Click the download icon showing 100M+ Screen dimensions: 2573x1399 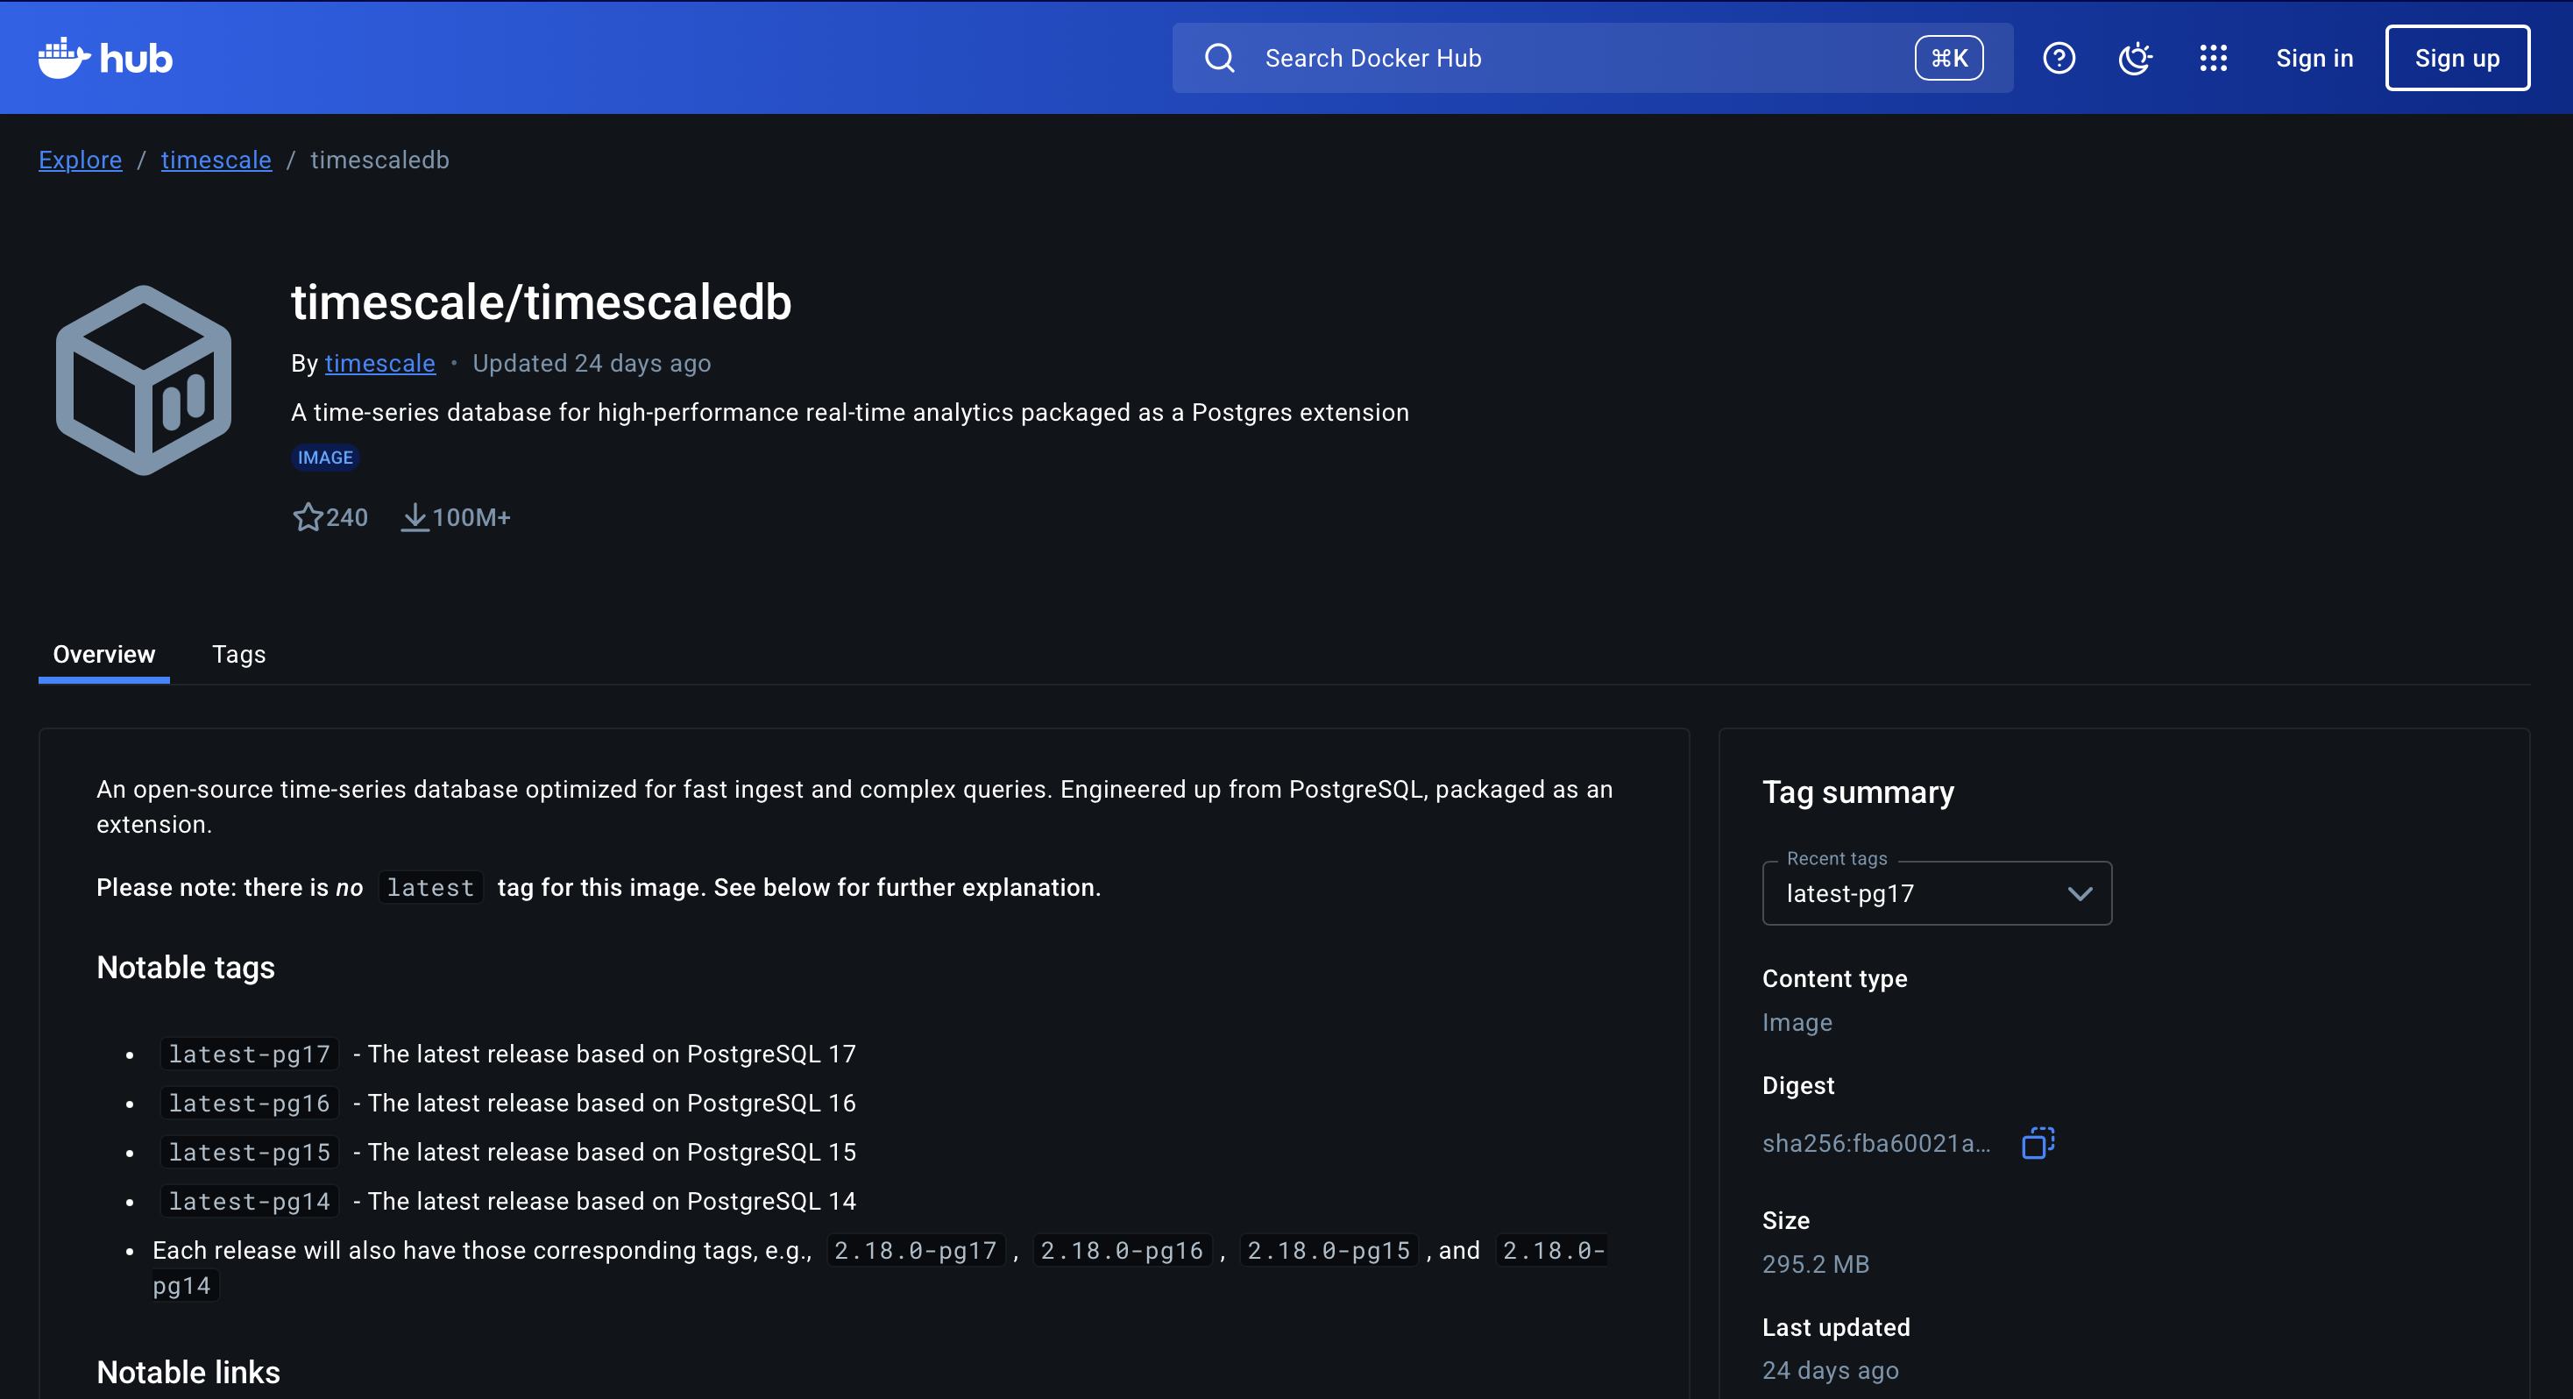(415, 516)
